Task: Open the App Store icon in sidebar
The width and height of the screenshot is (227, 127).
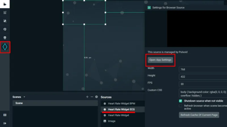Action: click(x=5, y=38)
